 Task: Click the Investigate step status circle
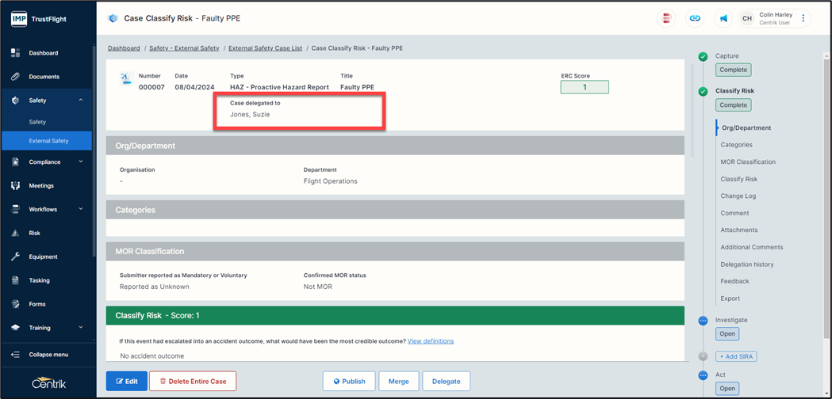[703, 321]
